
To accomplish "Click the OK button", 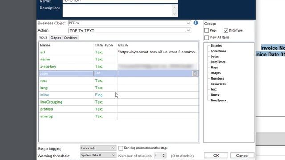I will pos(216,156).
